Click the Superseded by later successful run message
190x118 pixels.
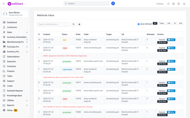[x=63, y=77]
